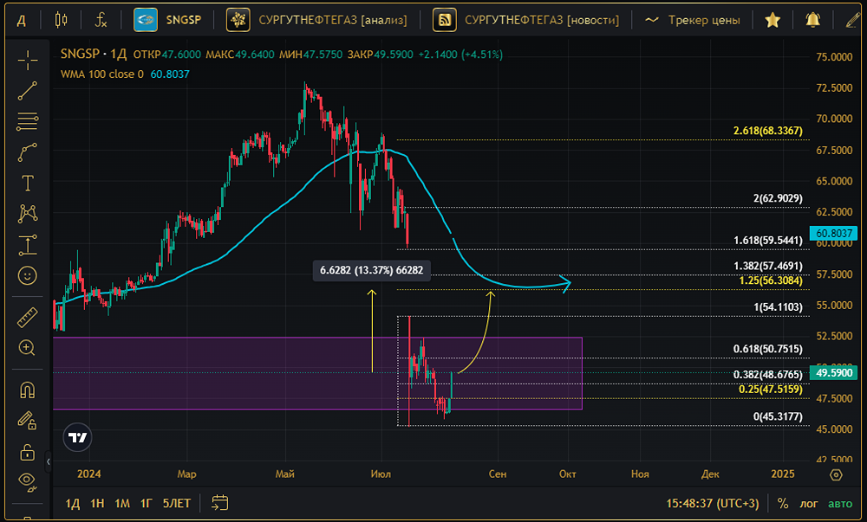867x522 pixels.
Task: Click the star favorites icon
Action: 772,21
